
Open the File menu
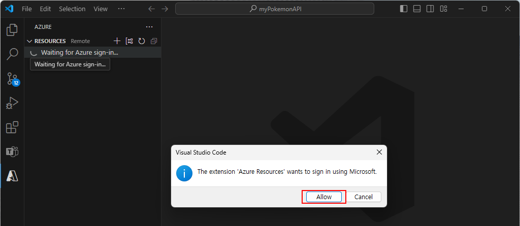[x=26, y=9]
